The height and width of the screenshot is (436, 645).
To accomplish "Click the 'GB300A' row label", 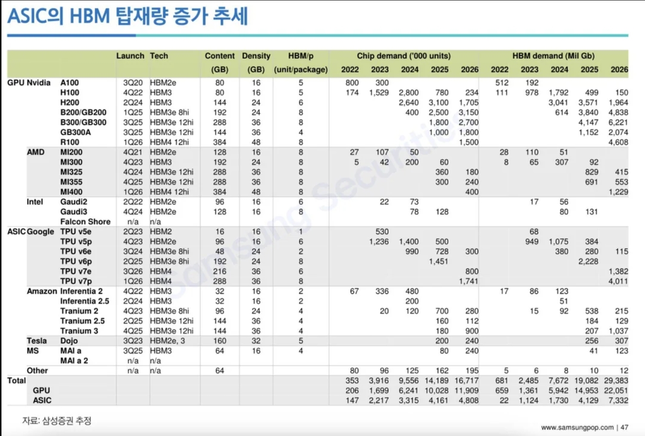I will [75, 132].
